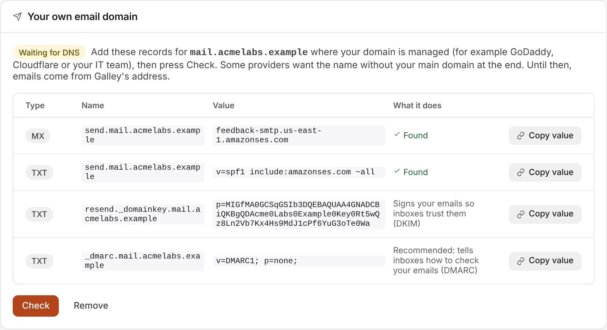
Task: Click the Your own email domain heading
Action: click(83, 17)
